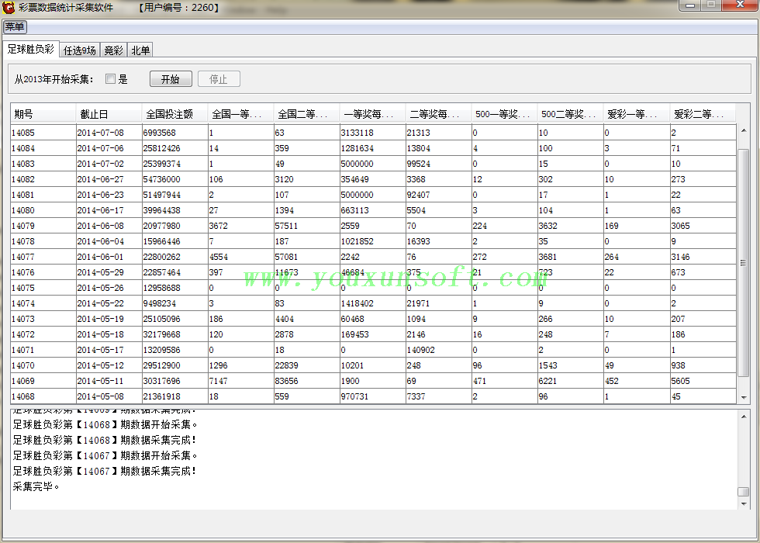Click cell 83656 in row 14069

307,381
